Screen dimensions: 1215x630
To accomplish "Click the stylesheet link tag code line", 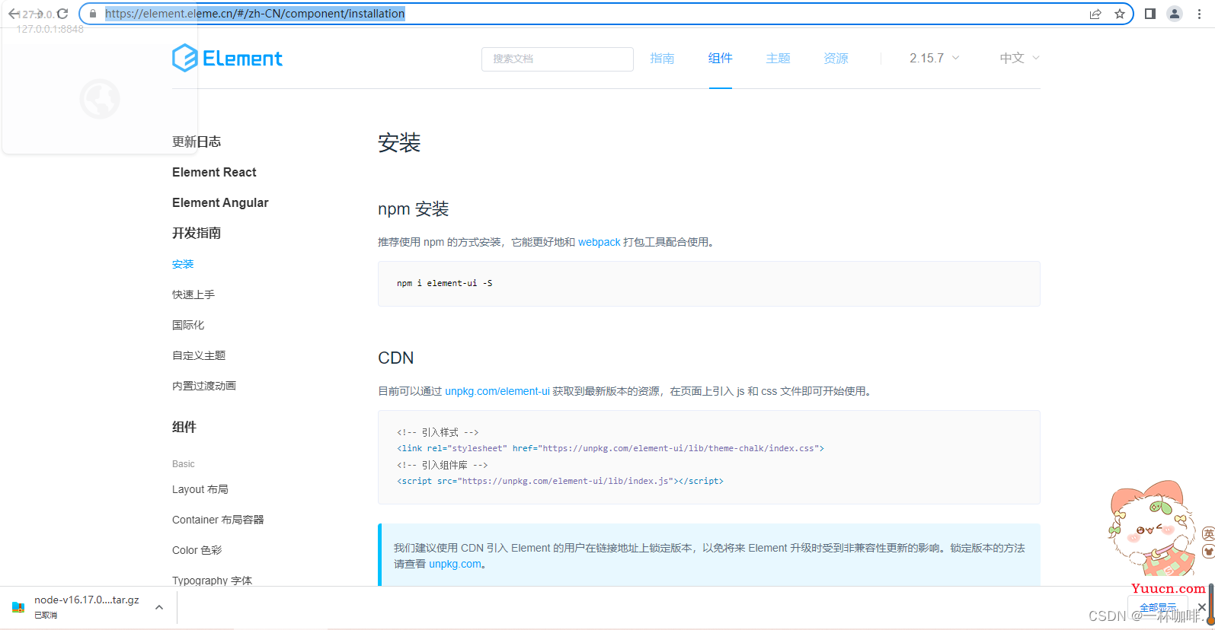I will pos(610,448).
